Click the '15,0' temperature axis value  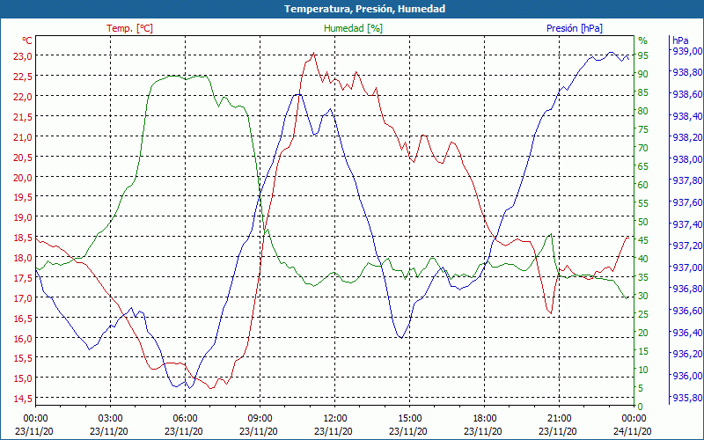pyautogui.click(x=23, y=378)
